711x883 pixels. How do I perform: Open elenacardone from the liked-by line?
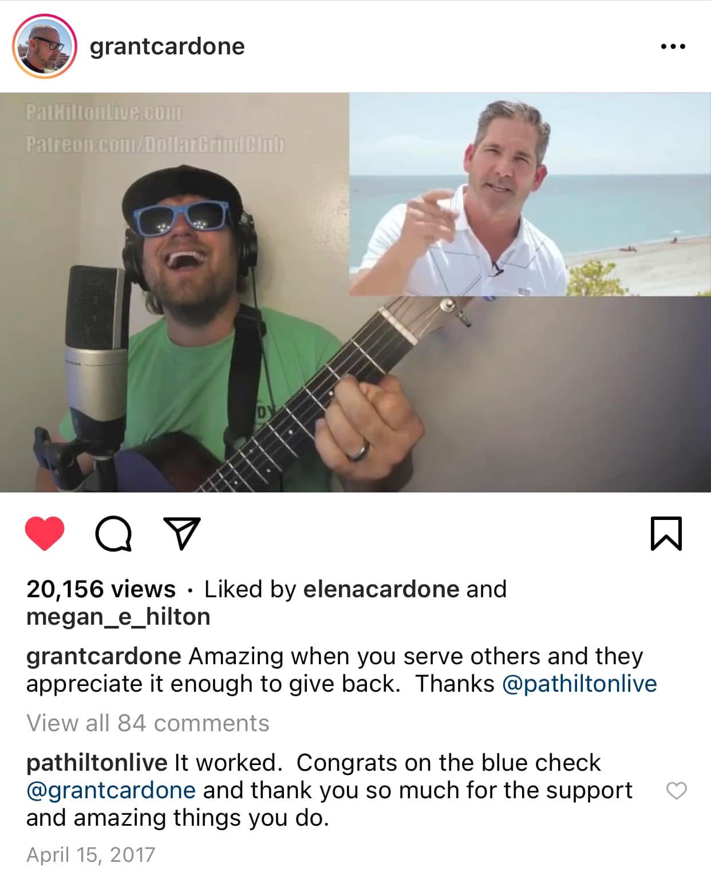pos(381,589)
